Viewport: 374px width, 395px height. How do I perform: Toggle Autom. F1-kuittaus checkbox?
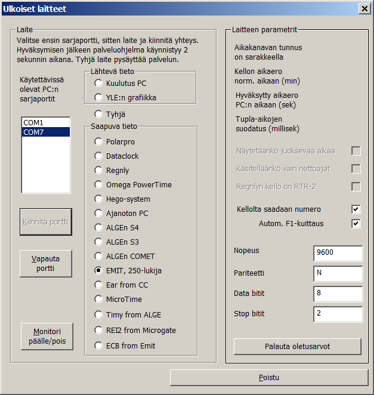point(356,224)
